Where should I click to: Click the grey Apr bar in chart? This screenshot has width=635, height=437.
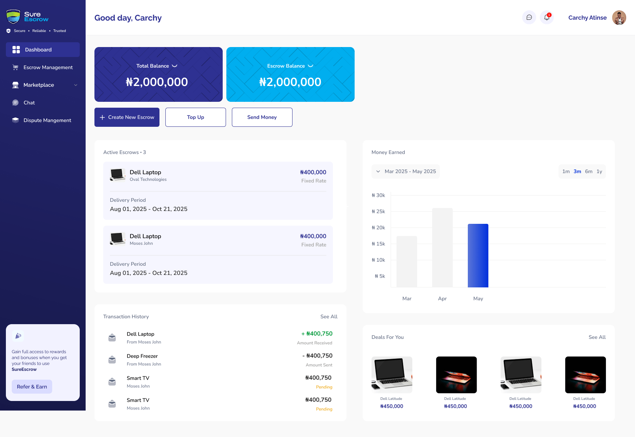[x=442, y=248]
